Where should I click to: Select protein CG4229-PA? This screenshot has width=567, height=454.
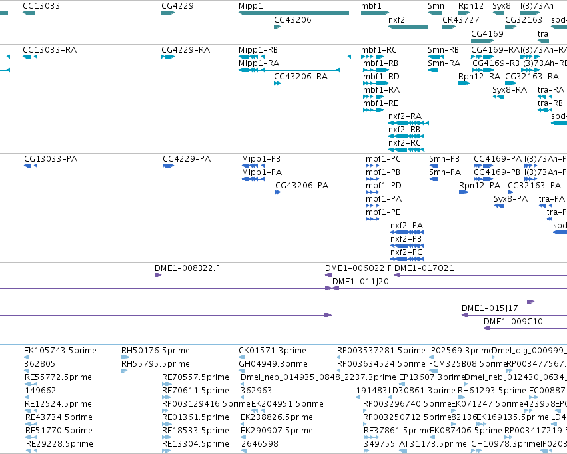coord(187,159)
